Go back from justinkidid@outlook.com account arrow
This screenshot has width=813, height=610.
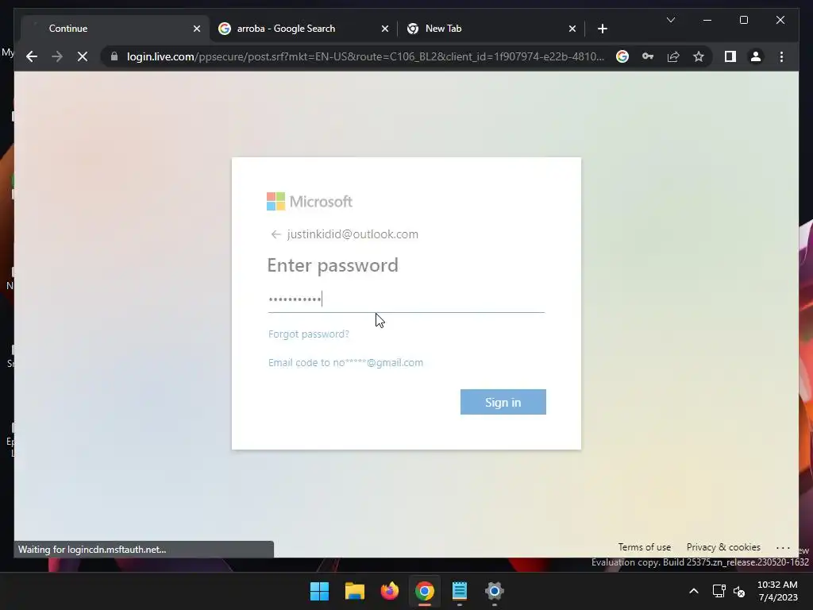click(275, 234)
